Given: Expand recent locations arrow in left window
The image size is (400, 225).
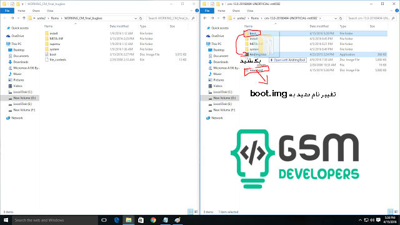Looking at the screenshot, I should pos(18,18).
